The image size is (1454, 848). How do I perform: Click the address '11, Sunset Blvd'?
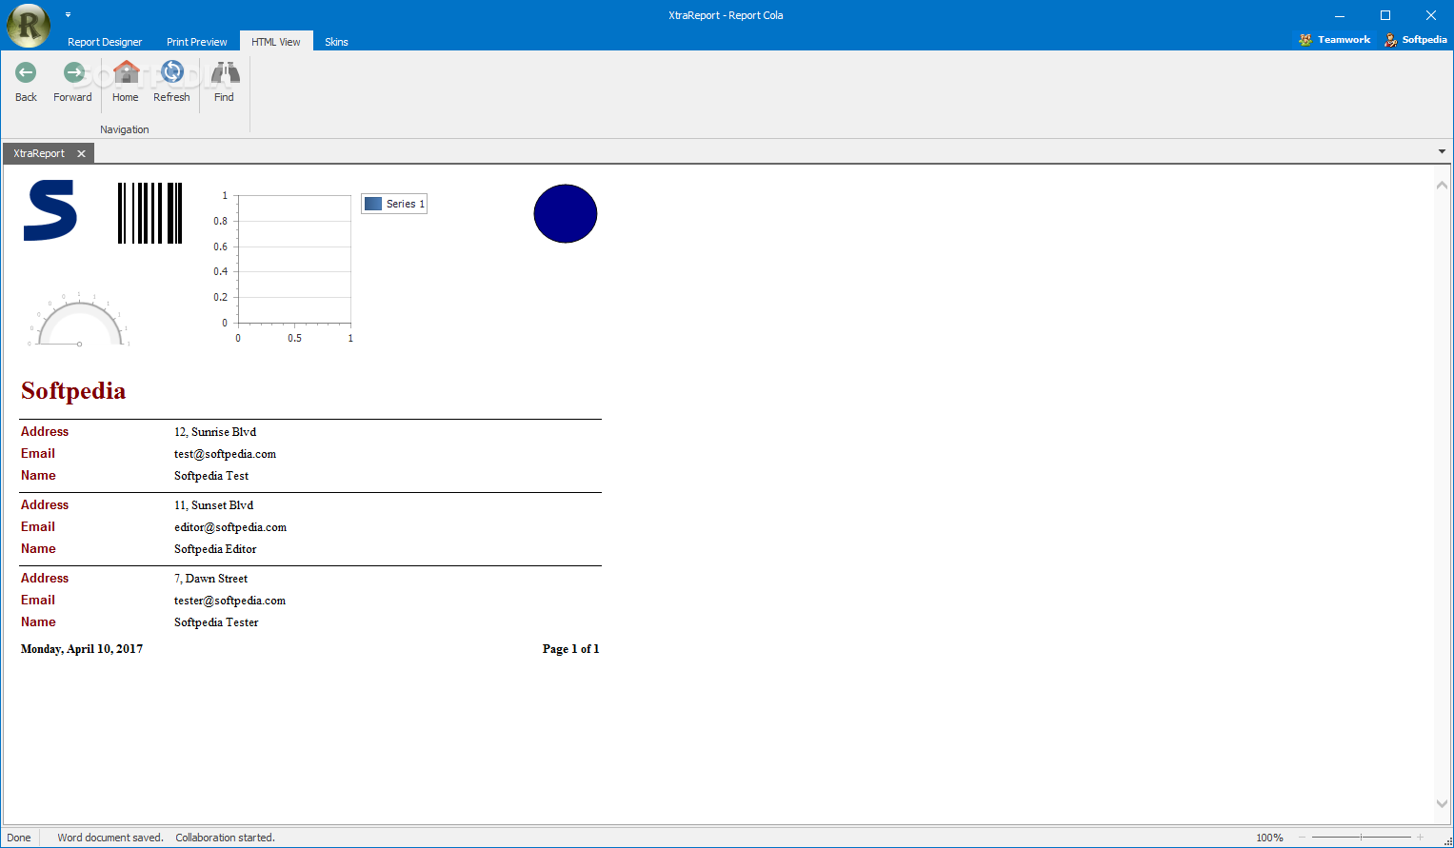(x=213, y=505)
